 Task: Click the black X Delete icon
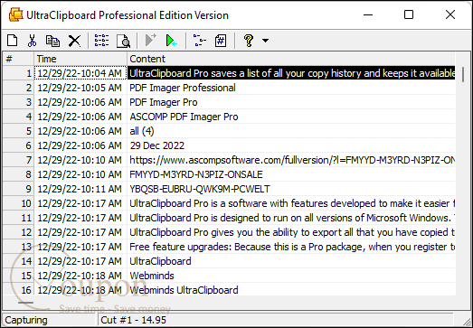(x=74, y=41)
